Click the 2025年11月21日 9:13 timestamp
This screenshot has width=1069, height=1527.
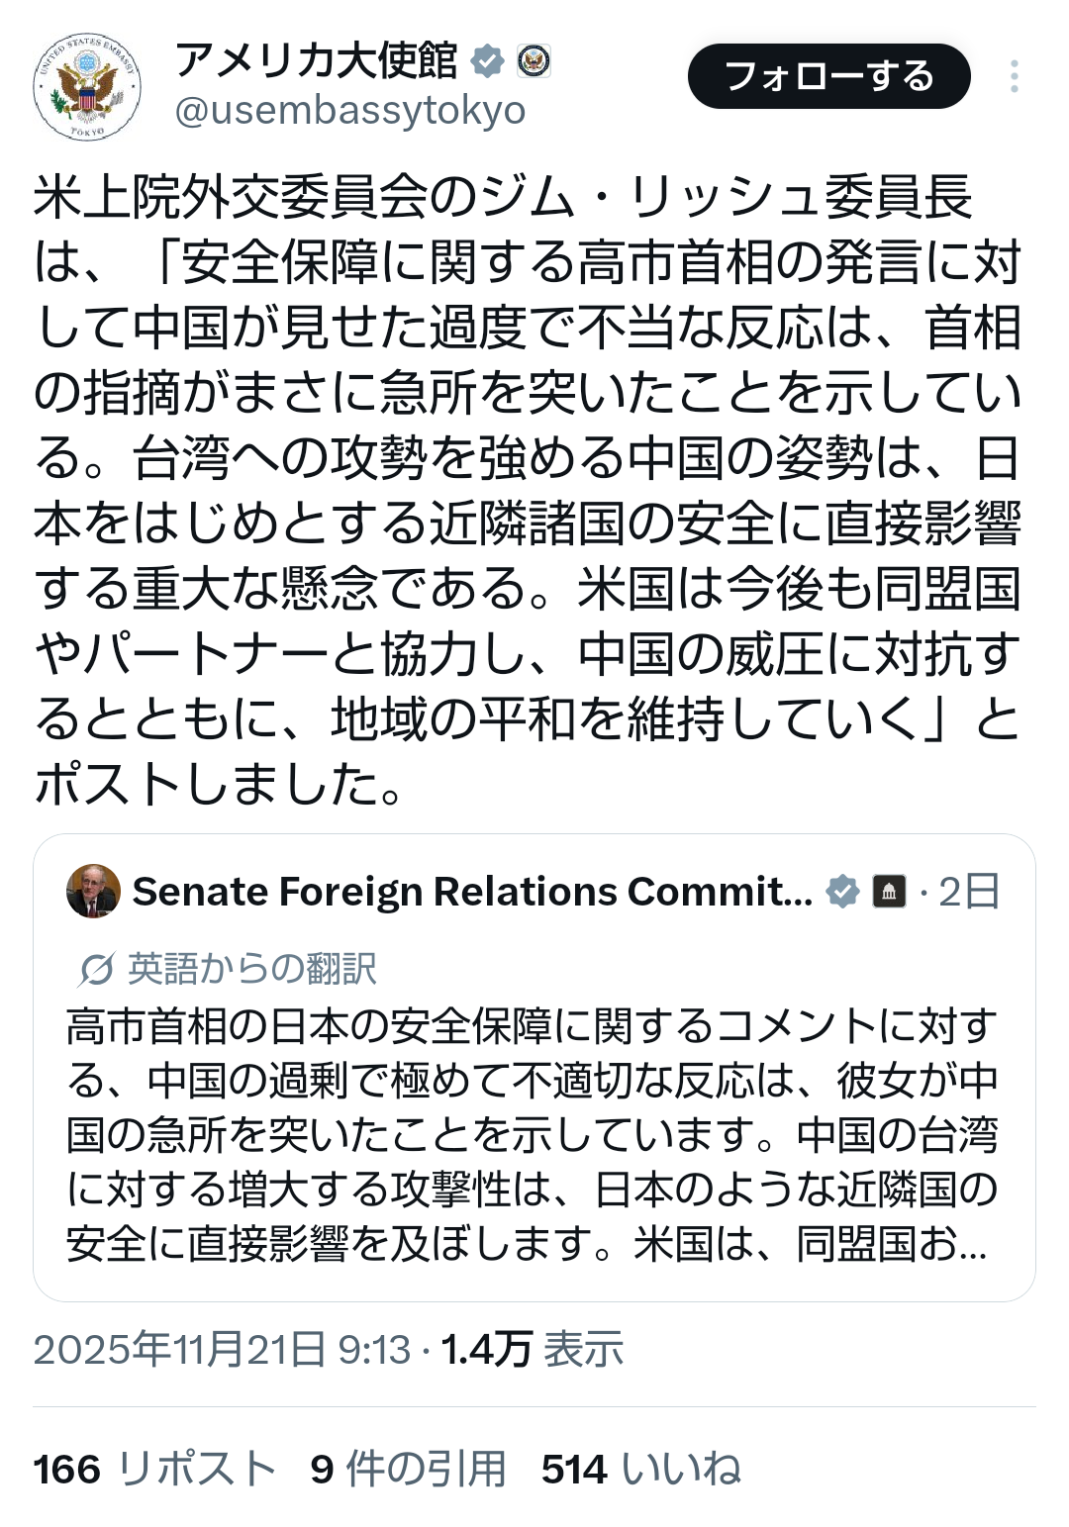[222, 1350]
